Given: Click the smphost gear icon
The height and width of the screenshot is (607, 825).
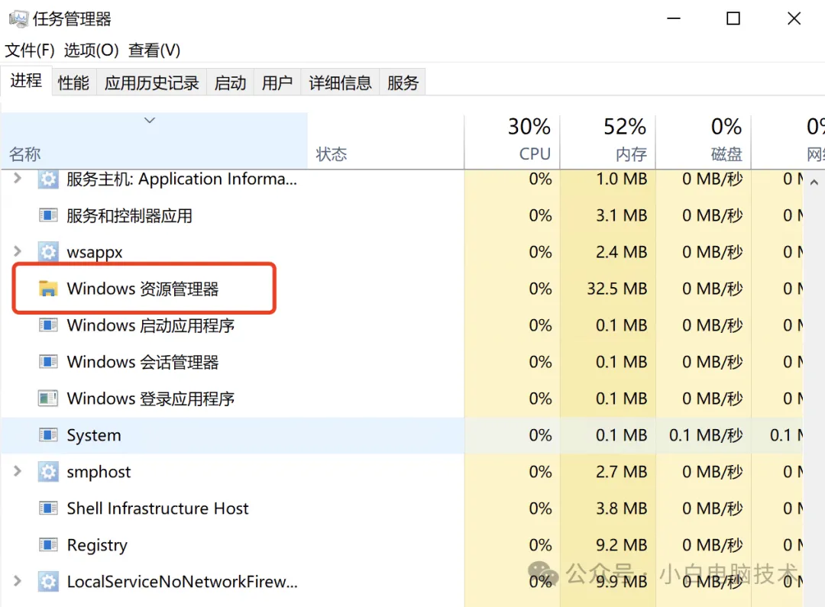Looking at the screenshot, I should coord(48,472).
